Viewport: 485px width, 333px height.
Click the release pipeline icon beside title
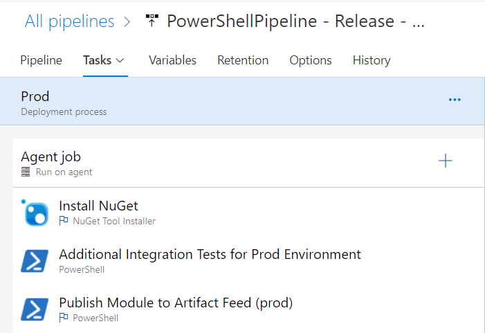(x=152, y=21)
